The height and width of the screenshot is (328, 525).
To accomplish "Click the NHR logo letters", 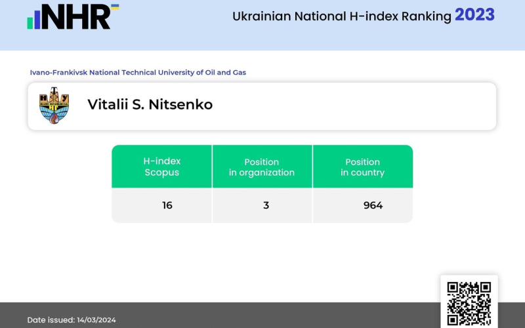I will pyautogui.click(x=75, y=17).
